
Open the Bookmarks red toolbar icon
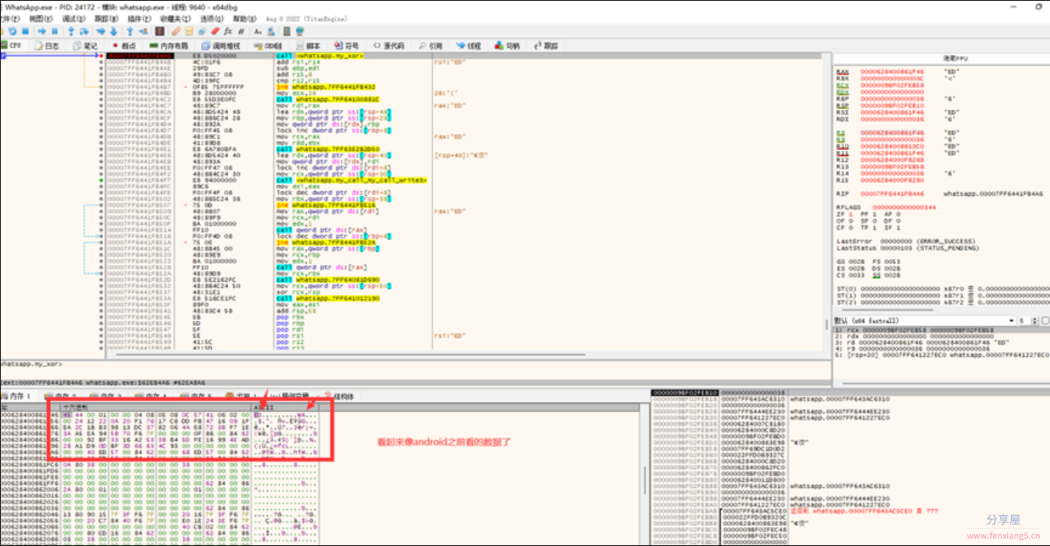(215, 32)
